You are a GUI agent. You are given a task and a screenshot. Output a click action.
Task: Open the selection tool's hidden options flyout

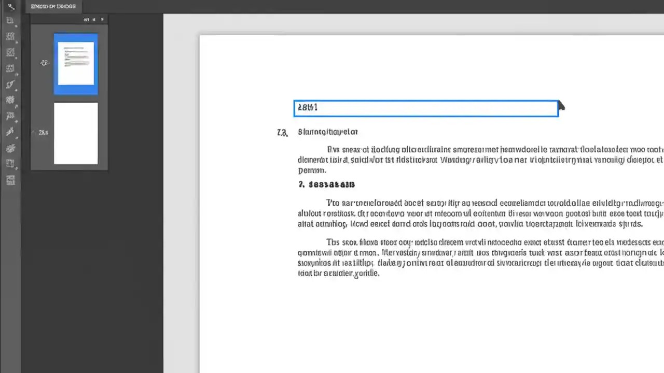pos(16,11)
